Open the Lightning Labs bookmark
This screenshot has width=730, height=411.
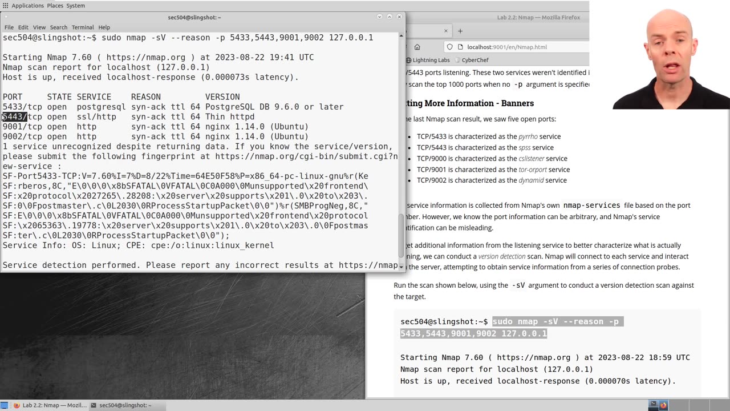pos(428,60)
